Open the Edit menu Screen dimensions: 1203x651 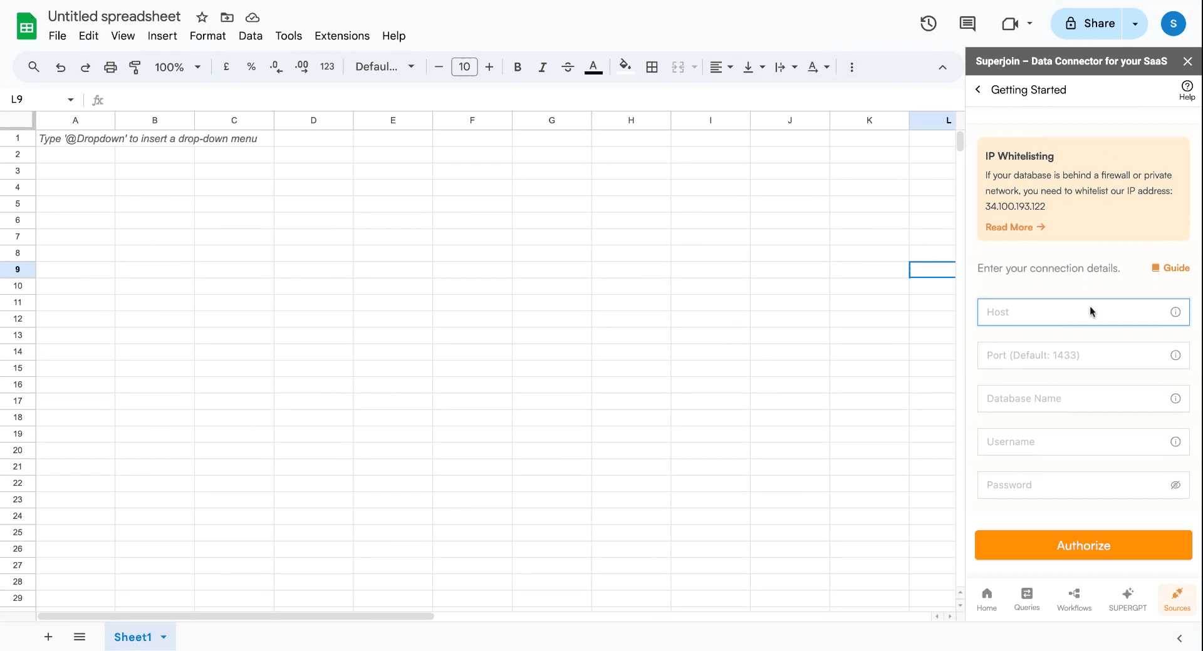click(x=88, y=36)
